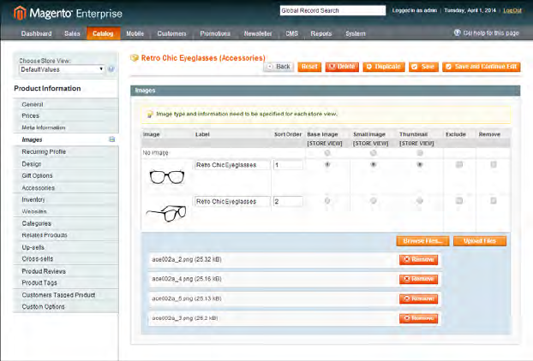Image resolution: width=533 pixels, height=361 pixels.
Task: Open the Dashboard menu
Action: (36, 33)
